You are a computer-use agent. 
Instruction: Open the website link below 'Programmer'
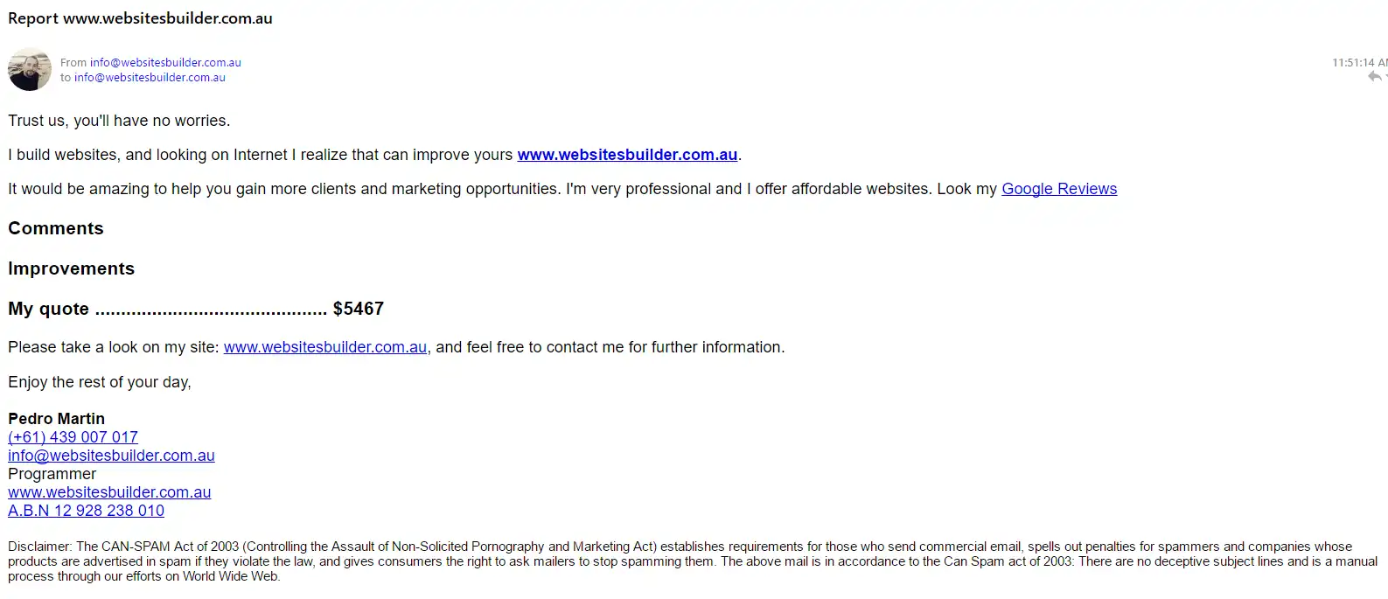point(109,492)
